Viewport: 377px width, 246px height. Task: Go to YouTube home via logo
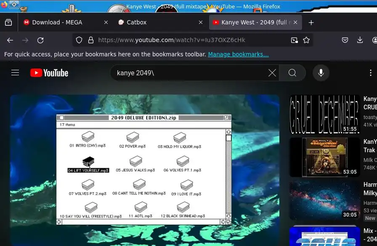pos(49,73)
